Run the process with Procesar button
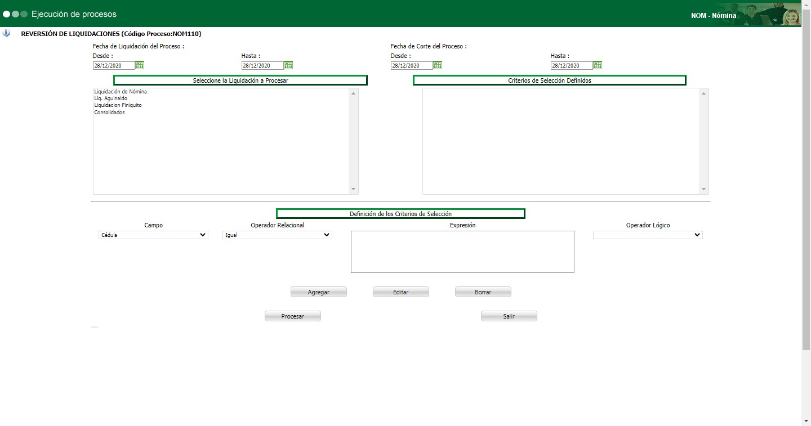The width and height of the screenshot is (811, 426). pyautogui.click(x=293, y=316)
